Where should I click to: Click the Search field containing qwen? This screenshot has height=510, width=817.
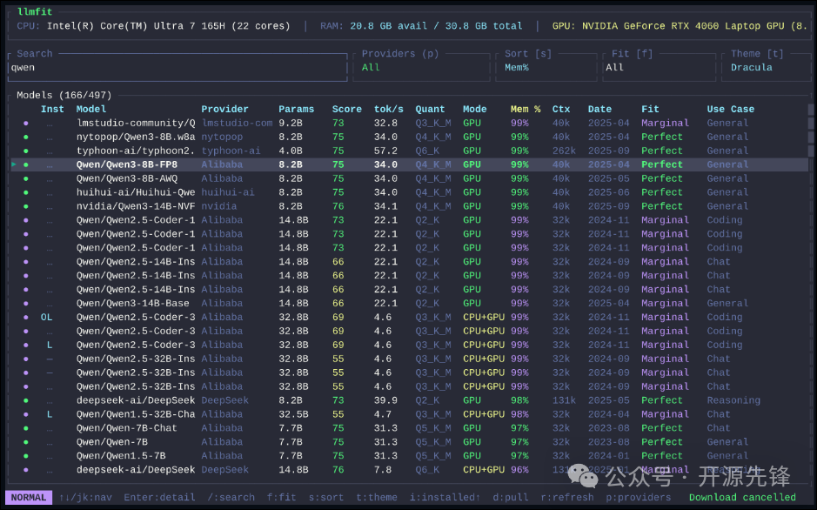click(x=174, y=67)
